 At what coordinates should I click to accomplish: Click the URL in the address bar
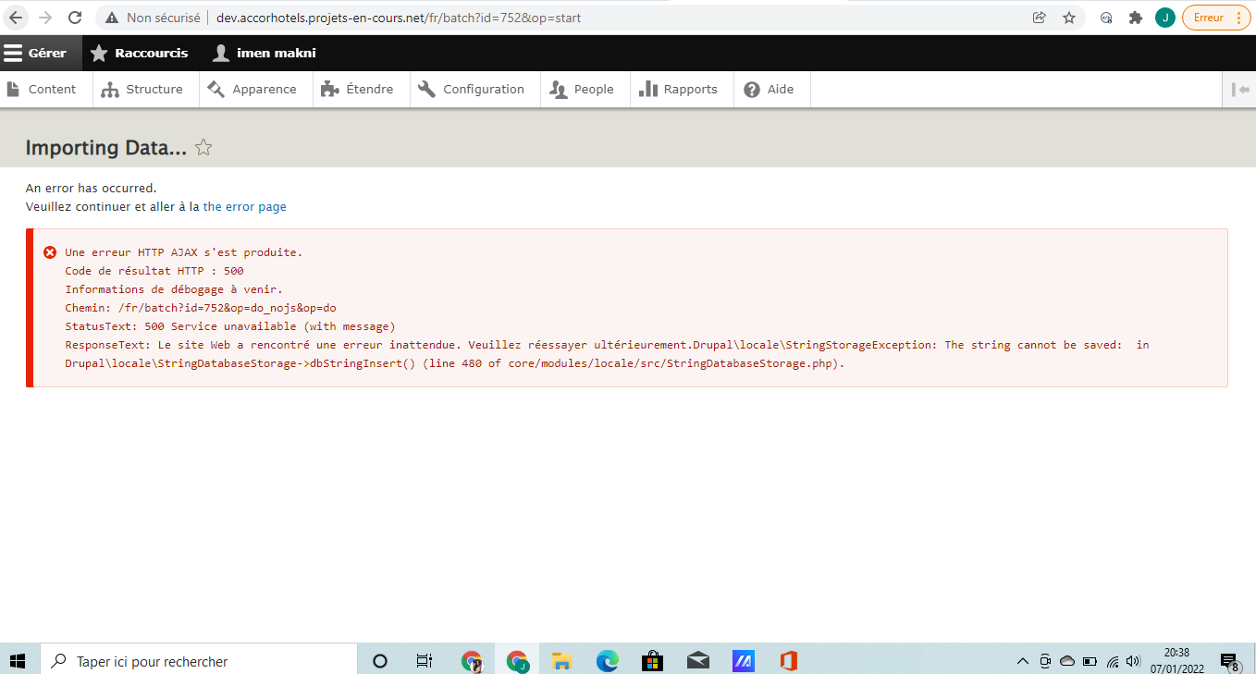coord(399,18)
